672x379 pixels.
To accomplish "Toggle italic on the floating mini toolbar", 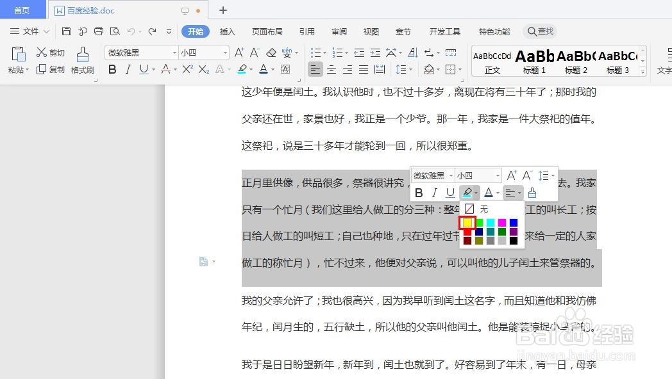I will click(434, 193).
